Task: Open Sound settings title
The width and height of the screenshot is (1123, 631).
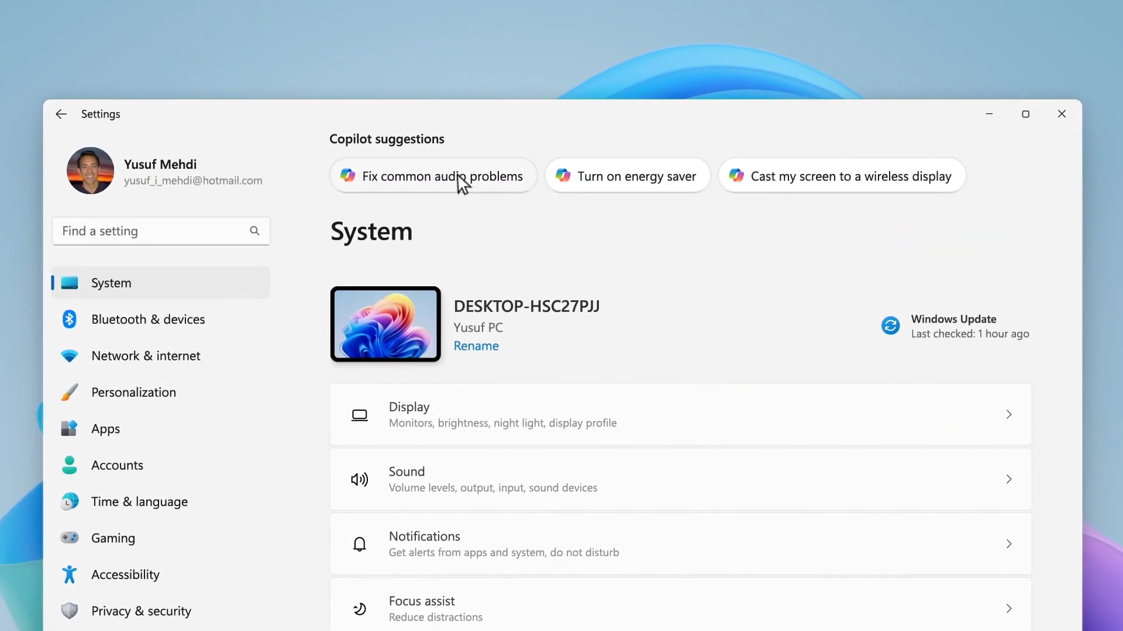Action: pos(407,471)
